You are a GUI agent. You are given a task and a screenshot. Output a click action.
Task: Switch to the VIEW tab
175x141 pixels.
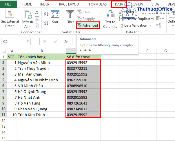(155, 4)
